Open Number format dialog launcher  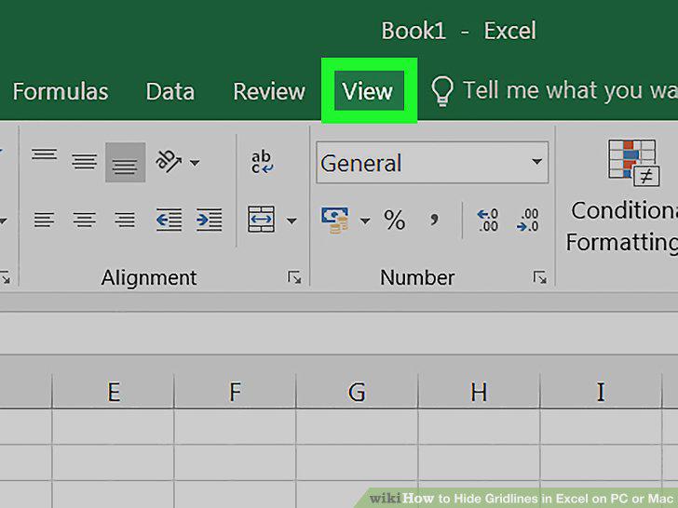(539, 278)
